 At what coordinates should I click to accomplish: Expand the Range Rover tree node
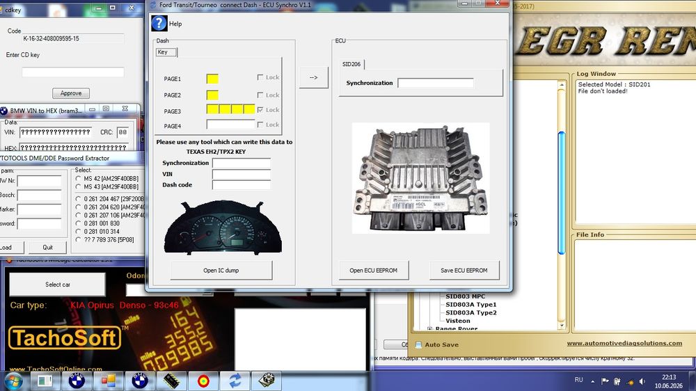[x=429, y=329]
